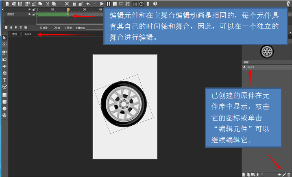This screenshot has height=177, width=292.
Task: Click frame 30 on timeline ruler
Action: 84,9
